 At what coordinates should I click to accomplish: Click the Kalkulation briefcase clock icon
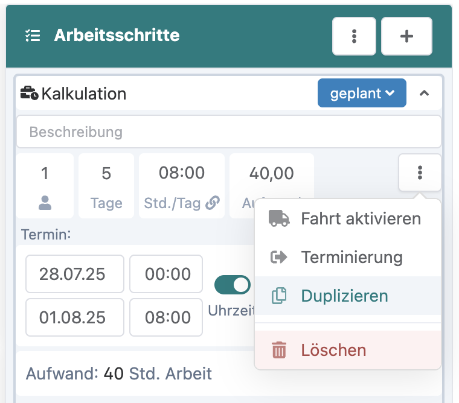(x=29, y=94)
